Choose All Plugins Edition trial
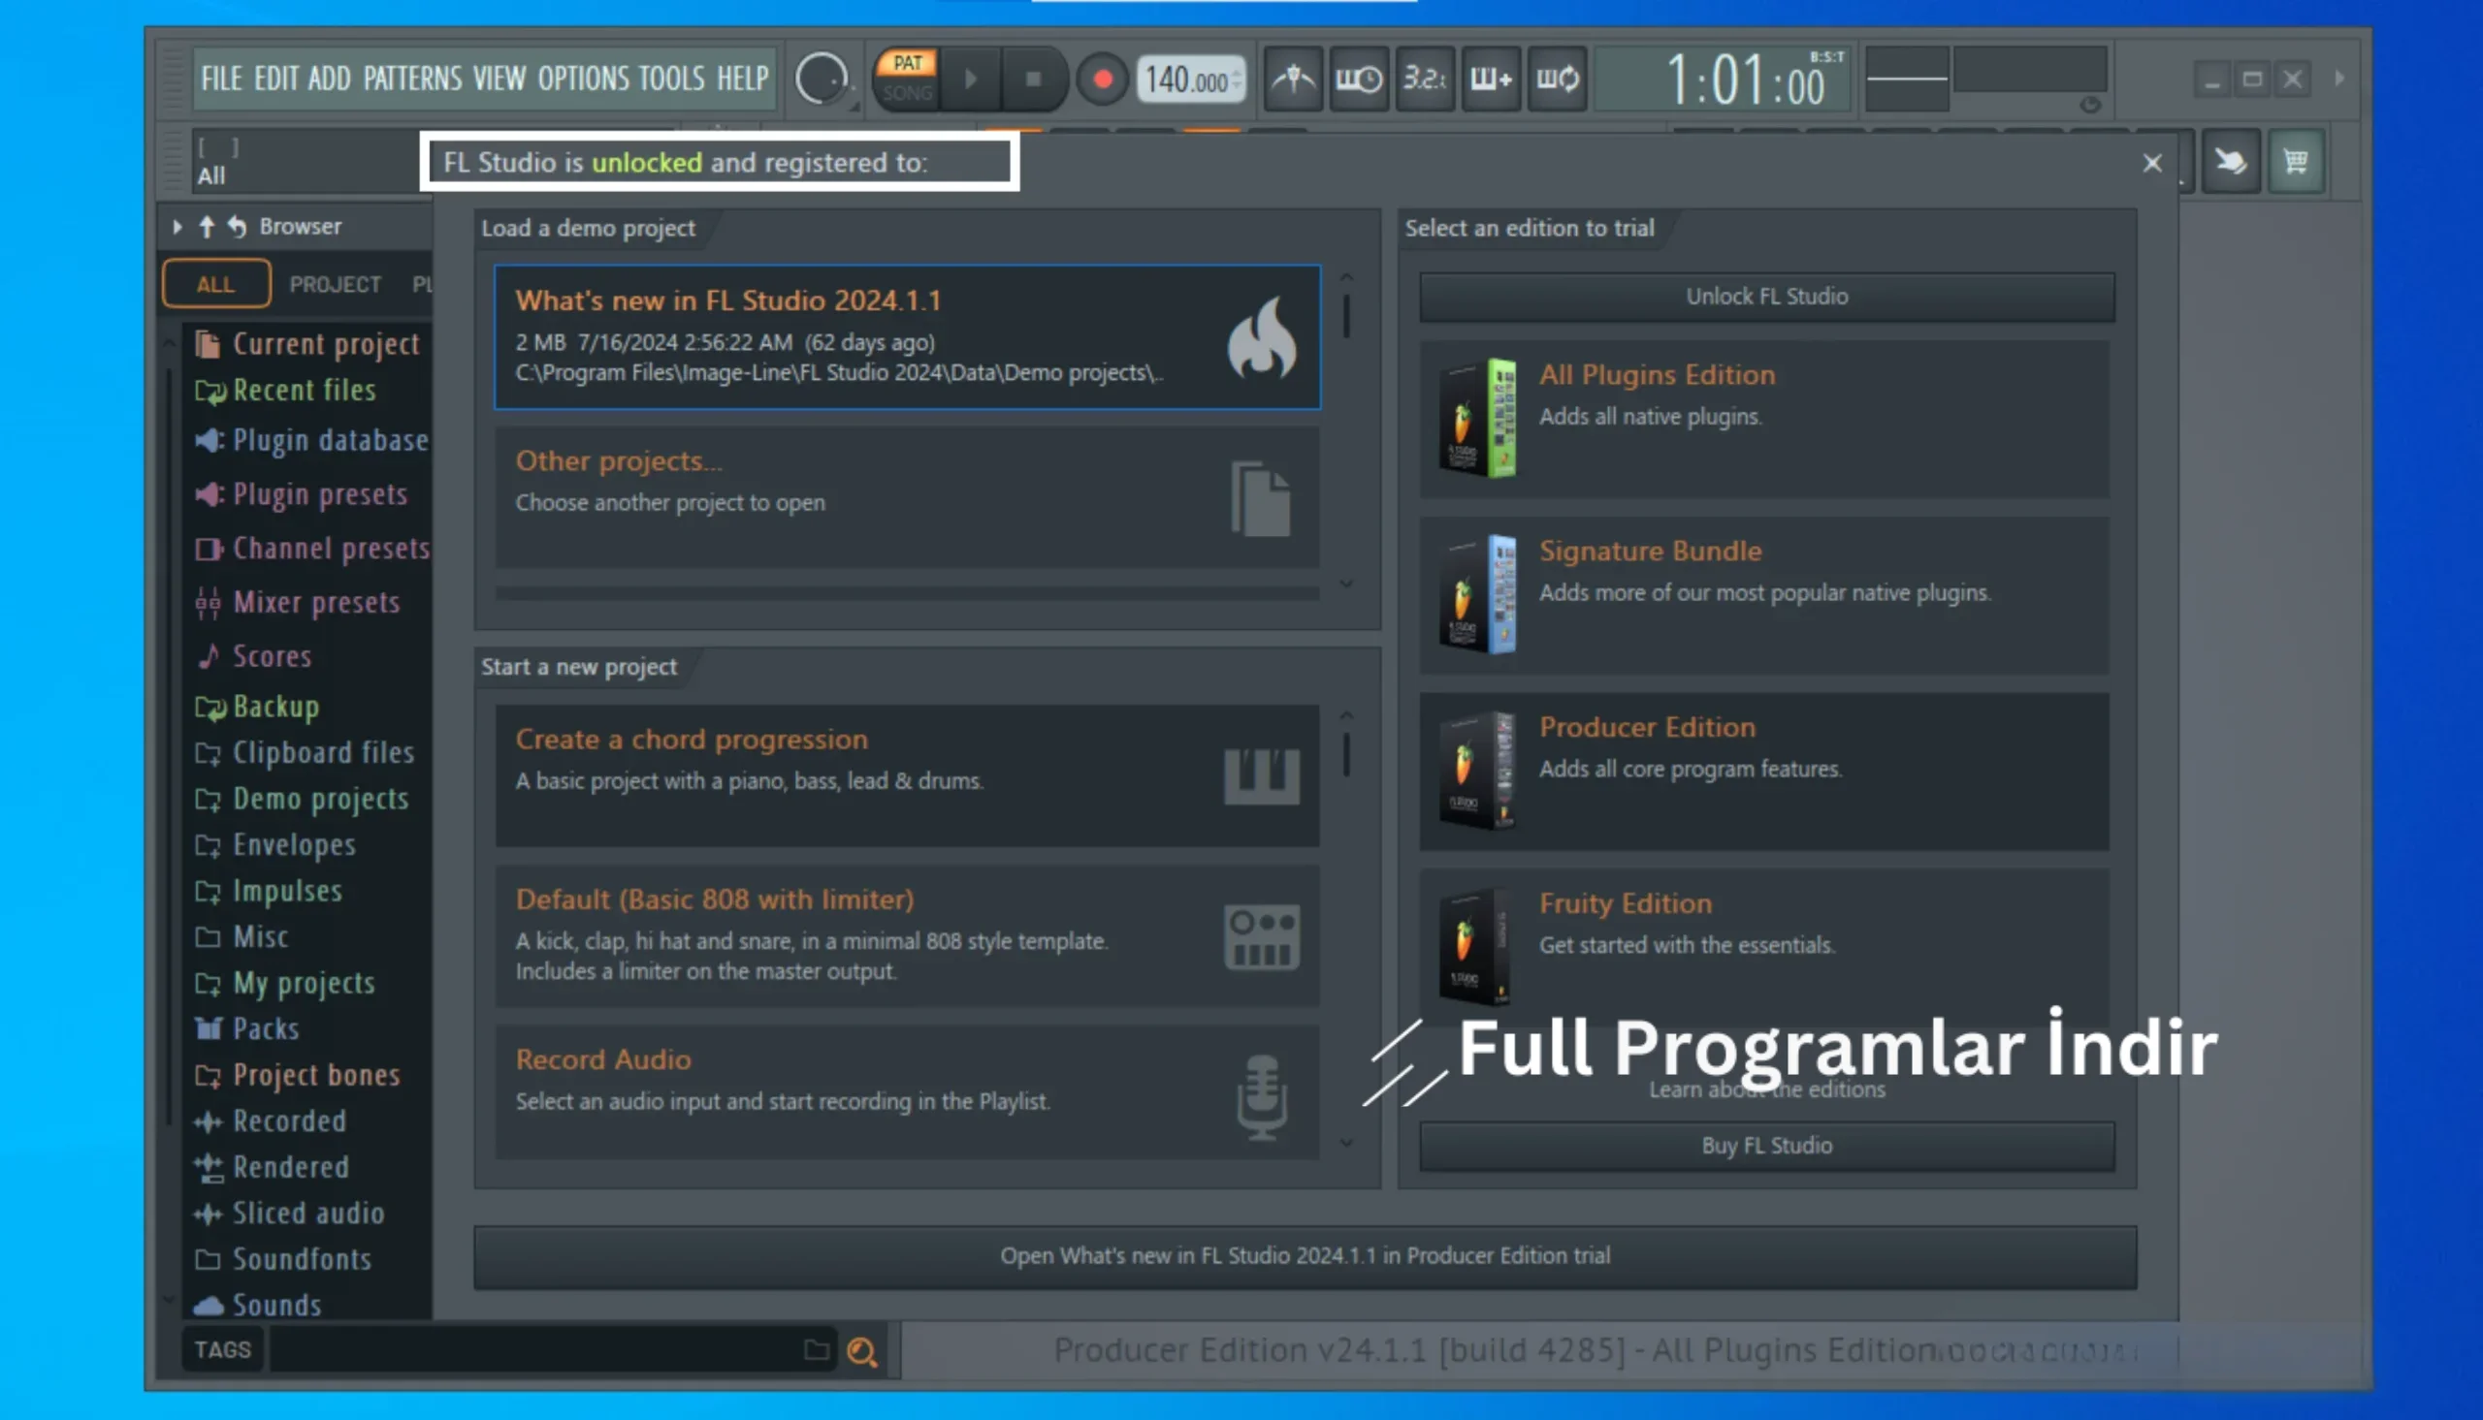The image size is (2483, 1420). click(1764, 419)
